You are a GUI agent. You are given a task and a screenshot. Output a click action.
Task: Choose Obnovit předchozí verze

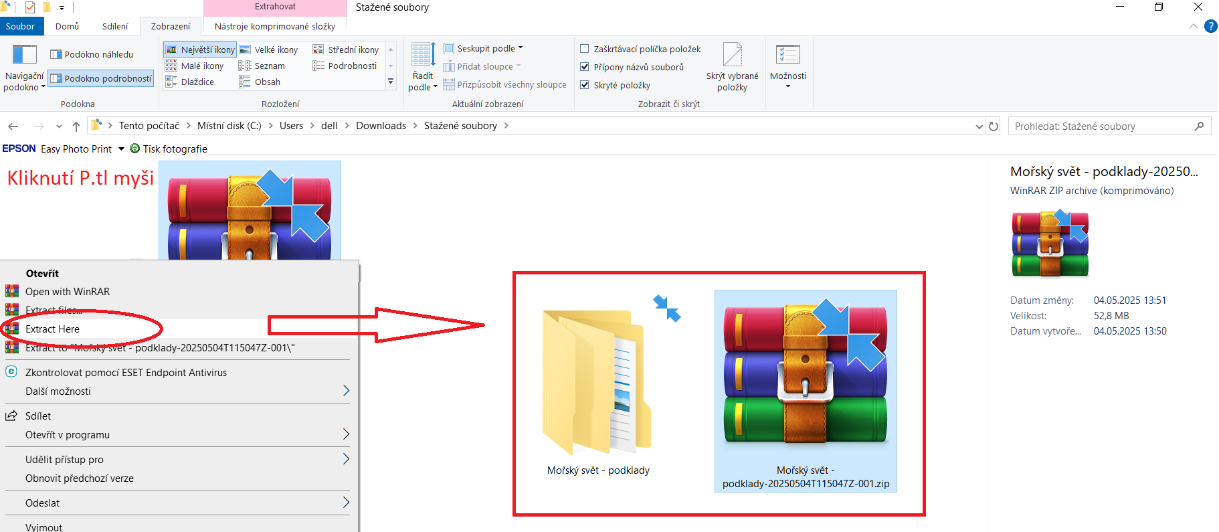80,478
